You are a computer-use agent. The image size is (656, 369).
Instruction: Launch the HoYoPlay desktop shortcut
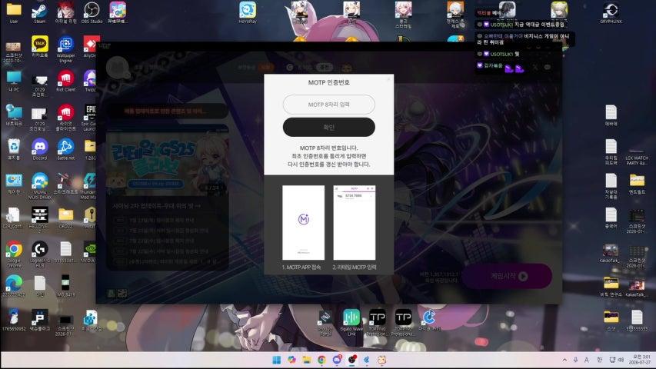click(248, 12)
